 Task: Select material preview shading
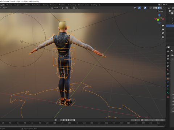159,8
